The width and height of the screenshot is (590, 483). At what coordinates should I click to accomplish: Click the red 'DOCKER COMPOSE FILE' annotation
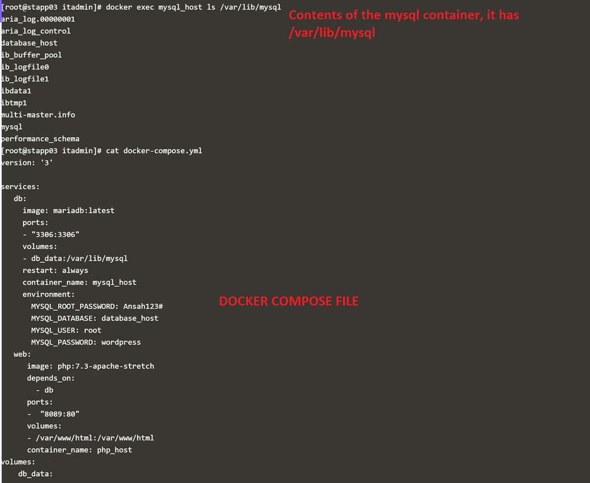(289, 301)
